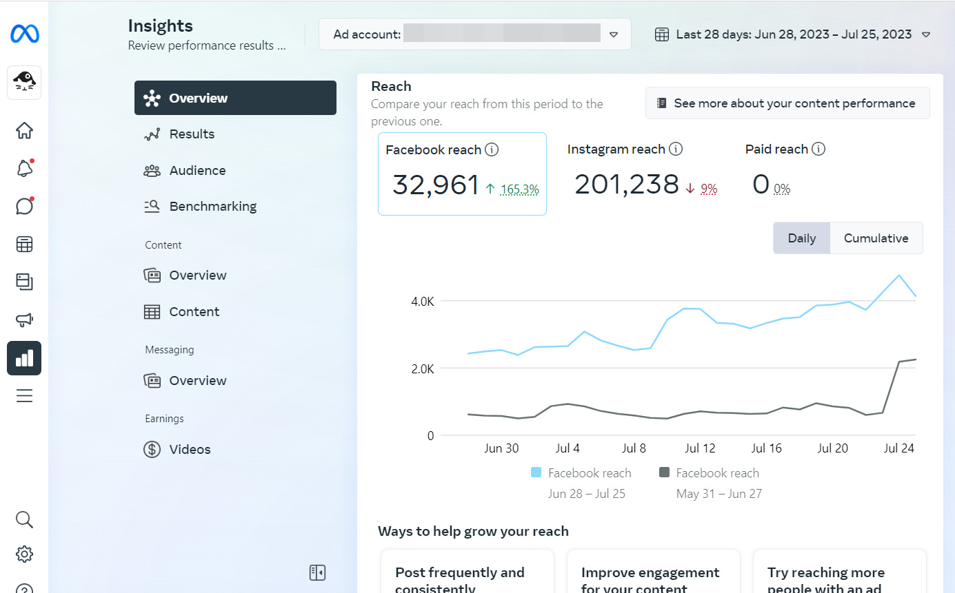Select Overview in Insights menu
This screenshot has height=593, width=955.
[x=235, y=98]
